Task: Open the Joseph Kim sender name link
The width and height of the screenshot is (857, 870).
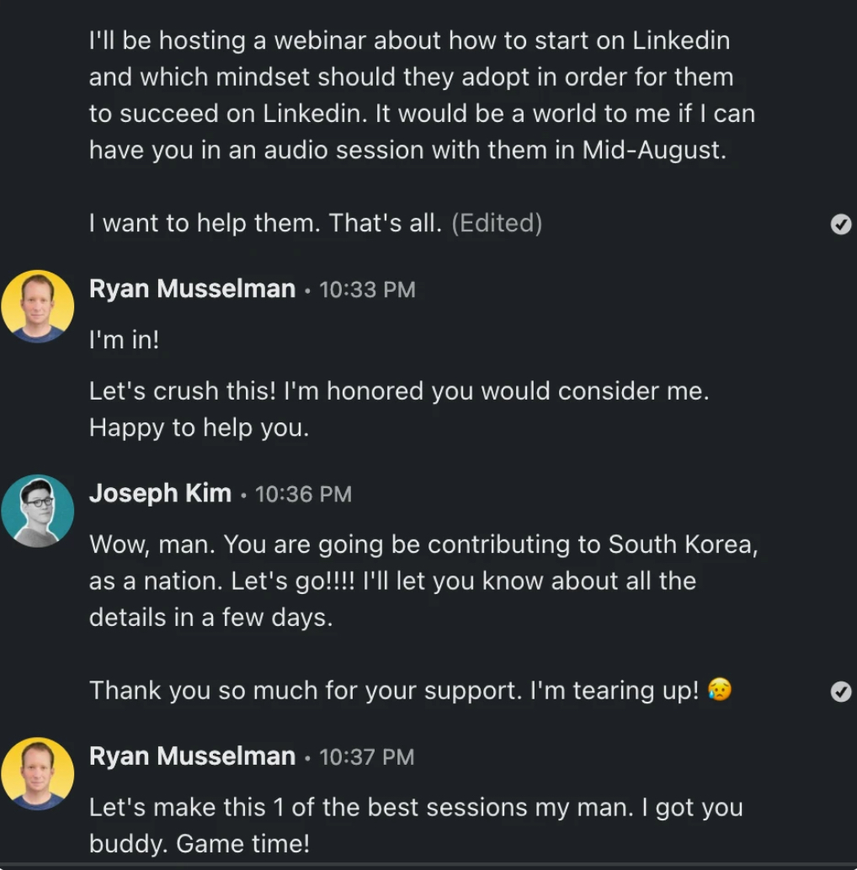Action: pyautogui.click(x=160, y=493)
